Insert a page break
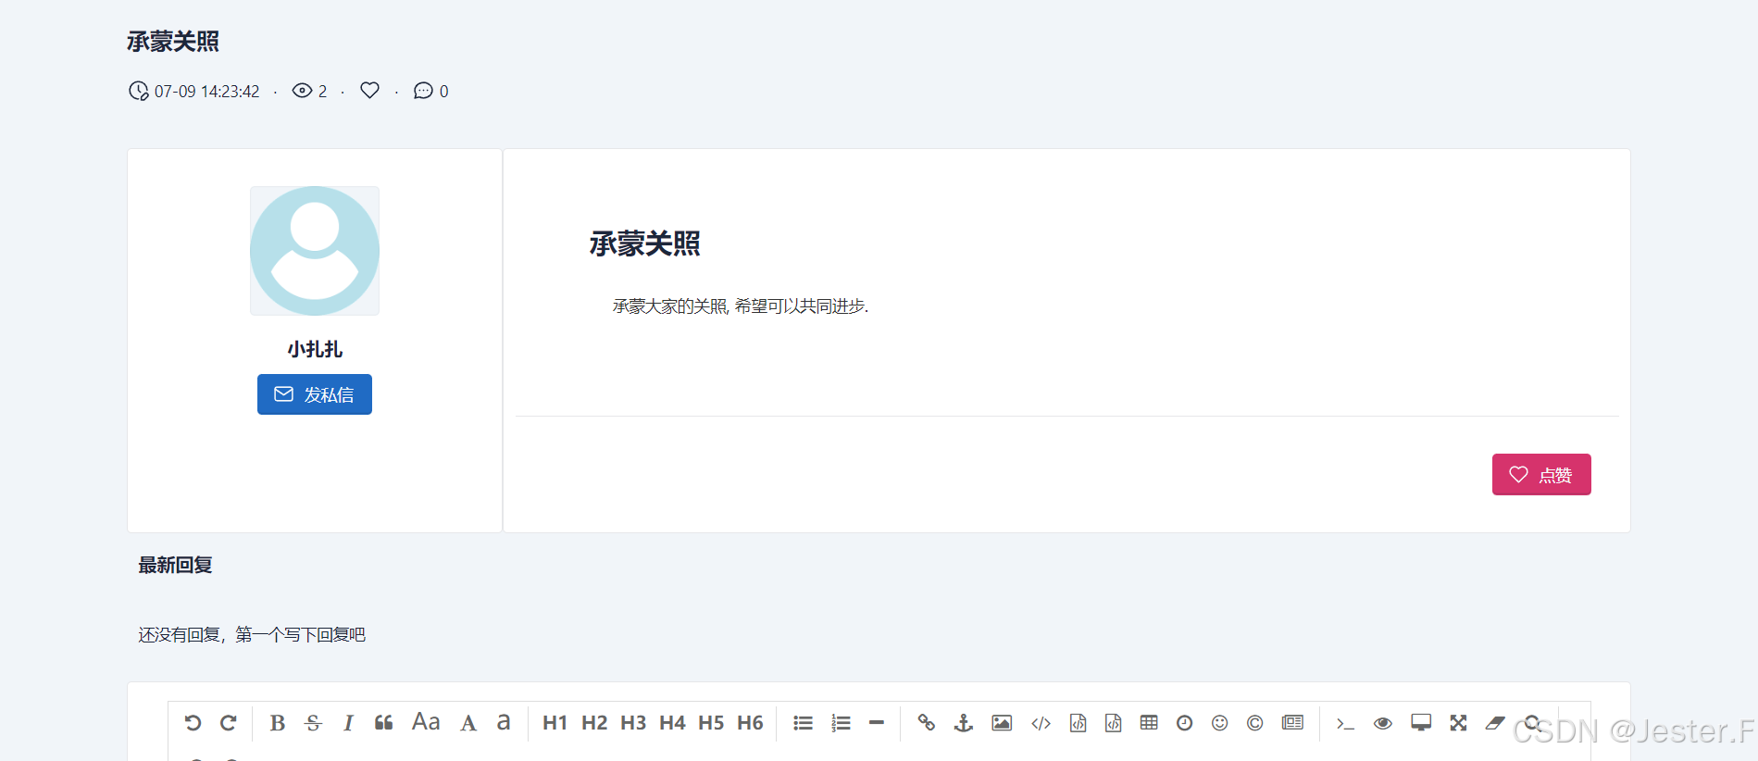Image resolution: width=1758 pixels, height=761 pixels. [1292, 723]
